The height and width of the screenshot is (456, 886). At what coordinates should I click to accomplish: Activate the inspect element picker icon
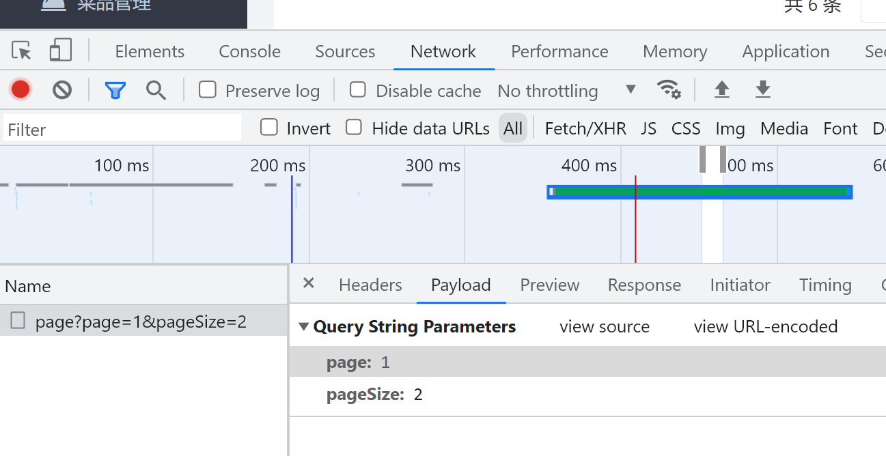22,51
